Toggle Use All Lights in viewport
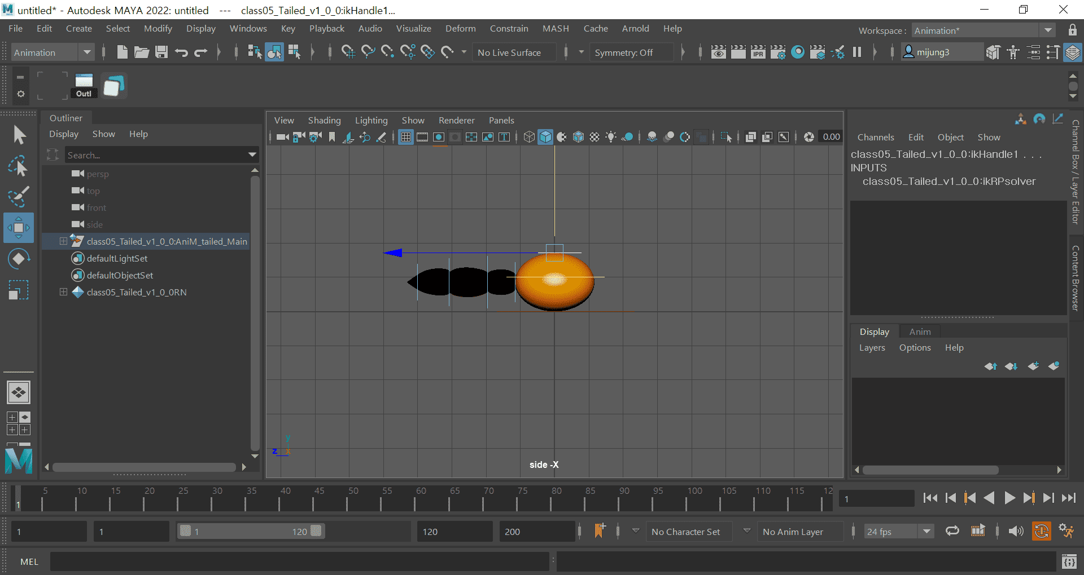 point(611,137)
